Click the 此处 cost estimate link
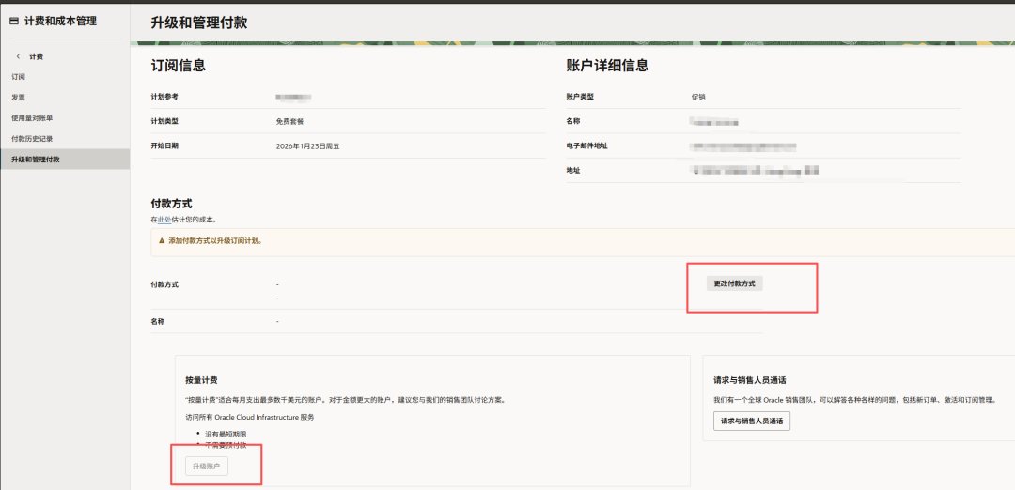Viewport: 1015px width, 490px height. click(x=164, y=220)
